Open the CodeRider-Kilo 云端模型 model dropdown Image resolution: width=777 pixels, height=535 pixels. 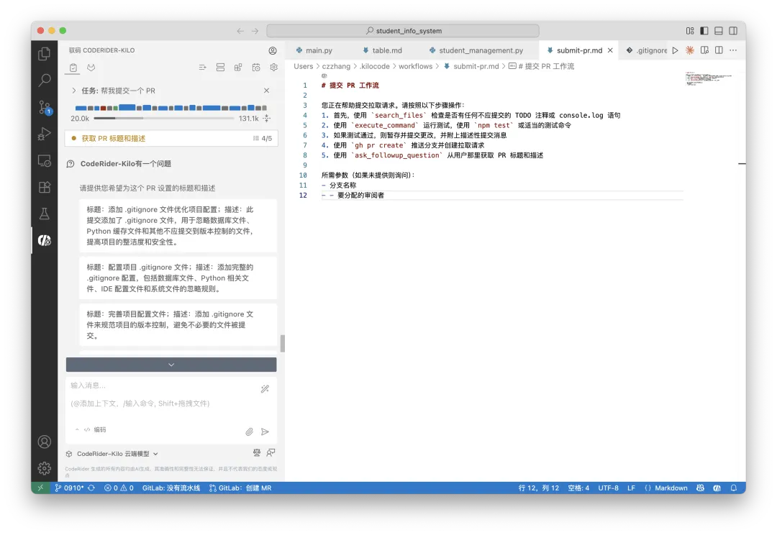pos(114,453)
